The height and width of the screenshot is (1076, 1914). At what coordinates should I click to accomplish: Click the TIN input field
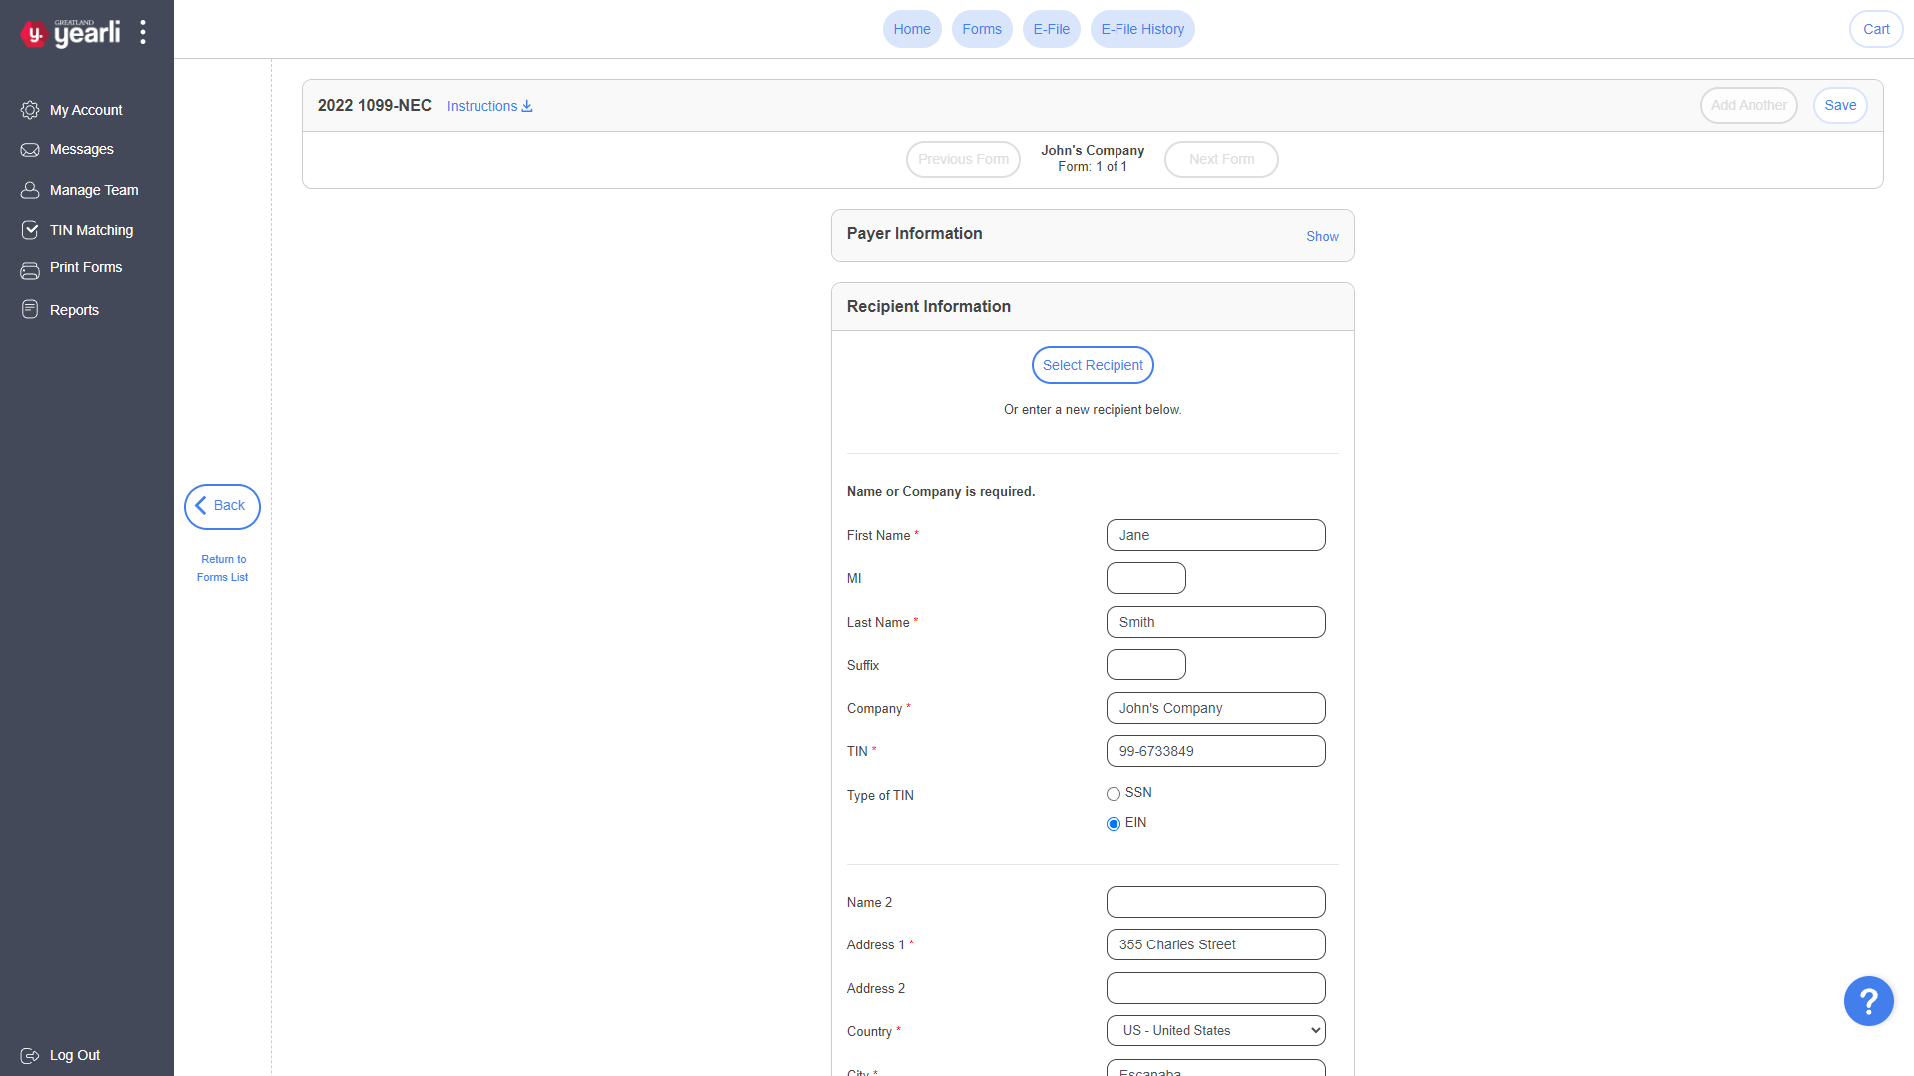coord(1216,751)
